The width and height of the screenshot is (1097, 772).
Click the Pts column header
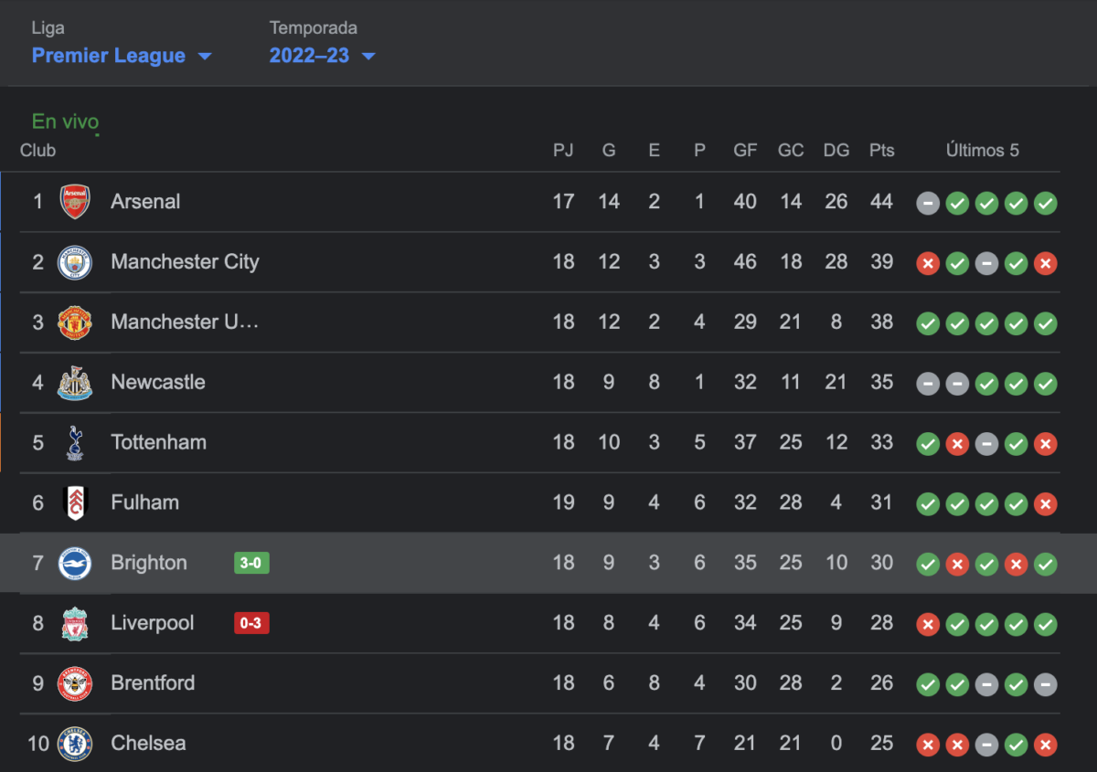[882, 151]
